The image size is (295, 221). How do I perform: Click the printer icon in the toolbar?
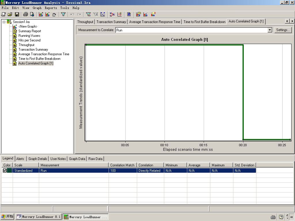pos(26,14)
